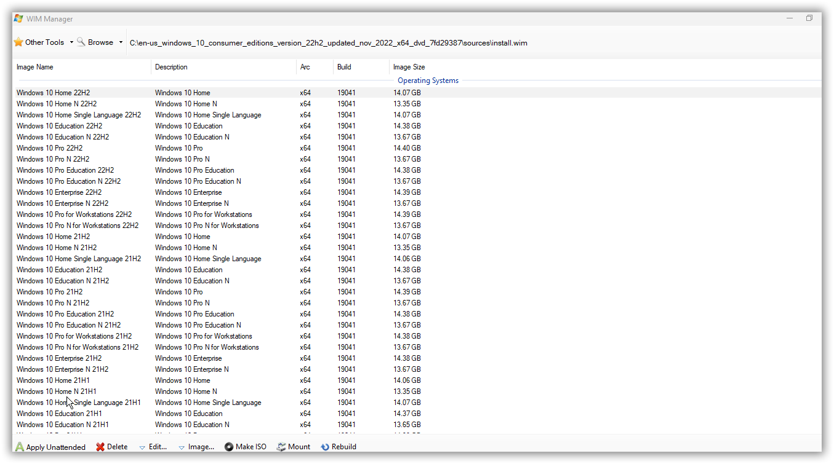This screenshot has width=834, height=464.
Task: Select Windows 10 Home Single Language 21H1
Action: 79,403
